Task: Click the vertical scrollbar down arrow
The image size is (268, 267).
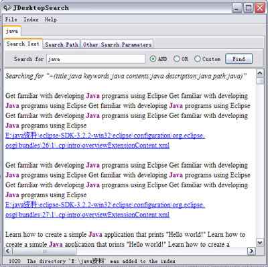Action: click(260, 243)
